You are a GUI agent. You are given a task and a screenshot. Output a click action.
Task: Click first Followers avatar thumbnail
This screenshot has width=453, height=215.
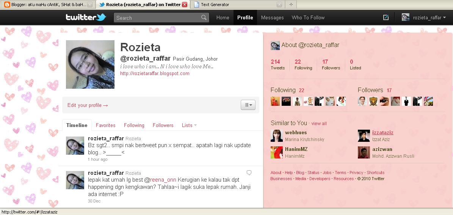(362, 101)
